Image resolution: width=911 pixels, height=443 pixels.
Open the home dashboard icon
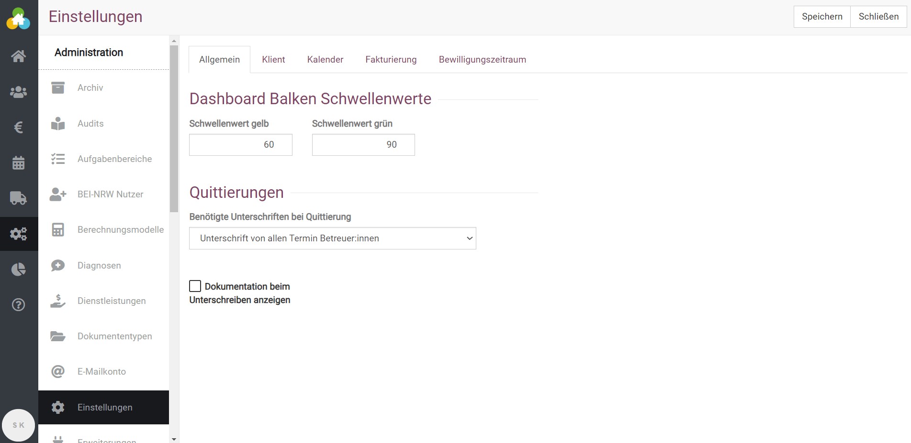point(19,56)
